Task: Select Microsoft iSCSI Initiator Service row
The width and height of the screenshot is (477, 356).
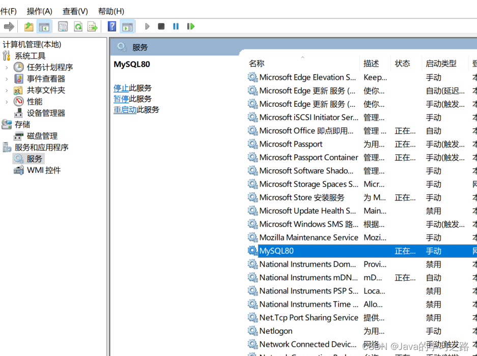Action: tap(362, 117)
